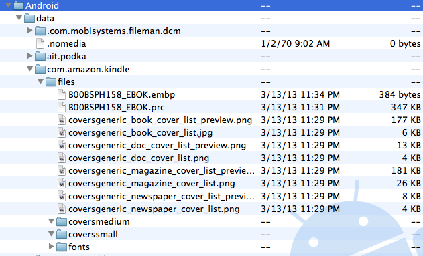Image resolution: width=423 pixels, height=256 pixels.
Task: Collapse the files folder triangle
Action: [40, 81]
